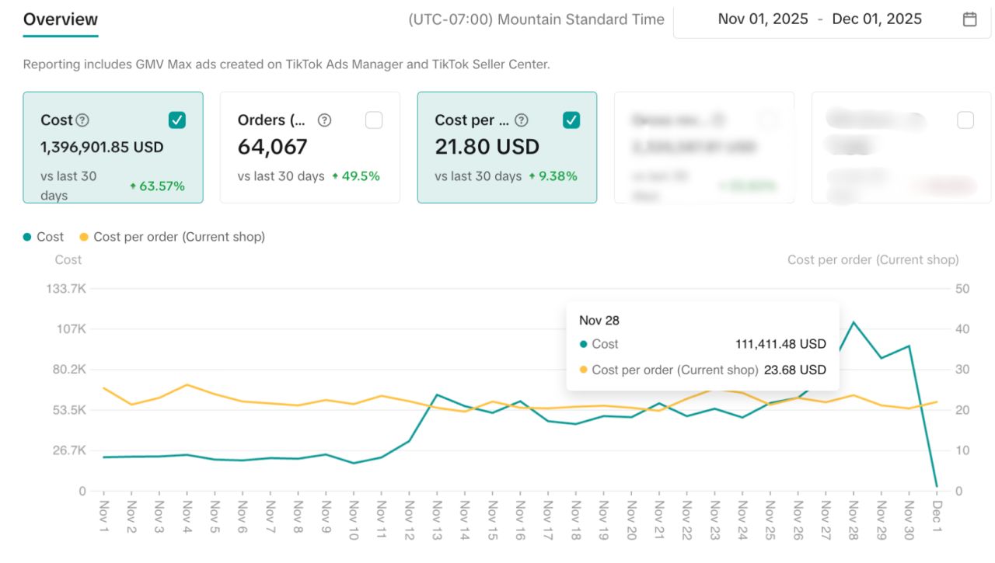This screenshot has height=563, width=995.
Task: Click help icon next to Cost
Action: (82, 120)
